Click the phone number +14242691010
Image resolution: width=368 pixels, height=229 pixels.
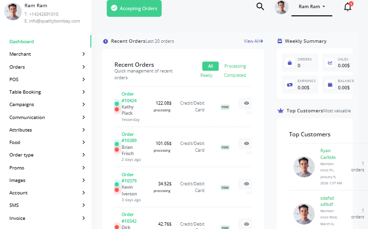44,14
